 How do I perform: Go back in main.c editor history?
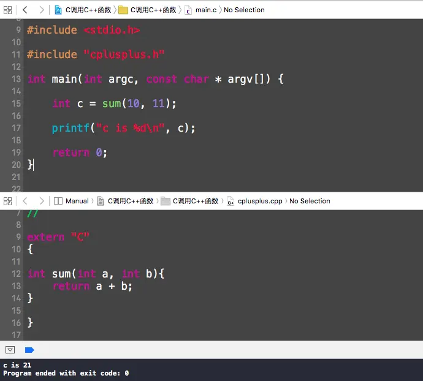[25, 10]
